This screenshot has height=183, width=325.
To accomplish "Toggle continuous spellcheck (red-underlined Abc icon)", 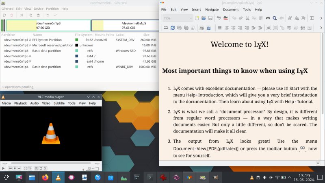I will [x=226, y=18].
